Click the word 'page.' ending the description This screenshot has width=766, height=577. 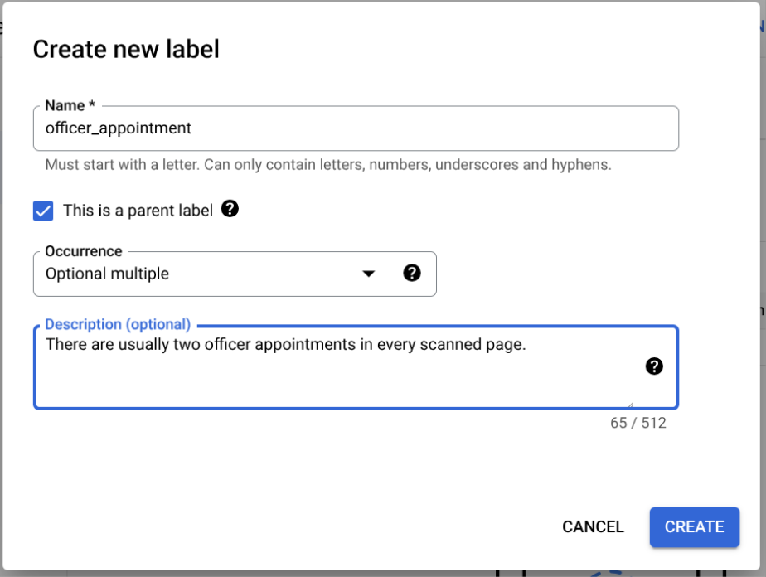(x=507, y=345)
